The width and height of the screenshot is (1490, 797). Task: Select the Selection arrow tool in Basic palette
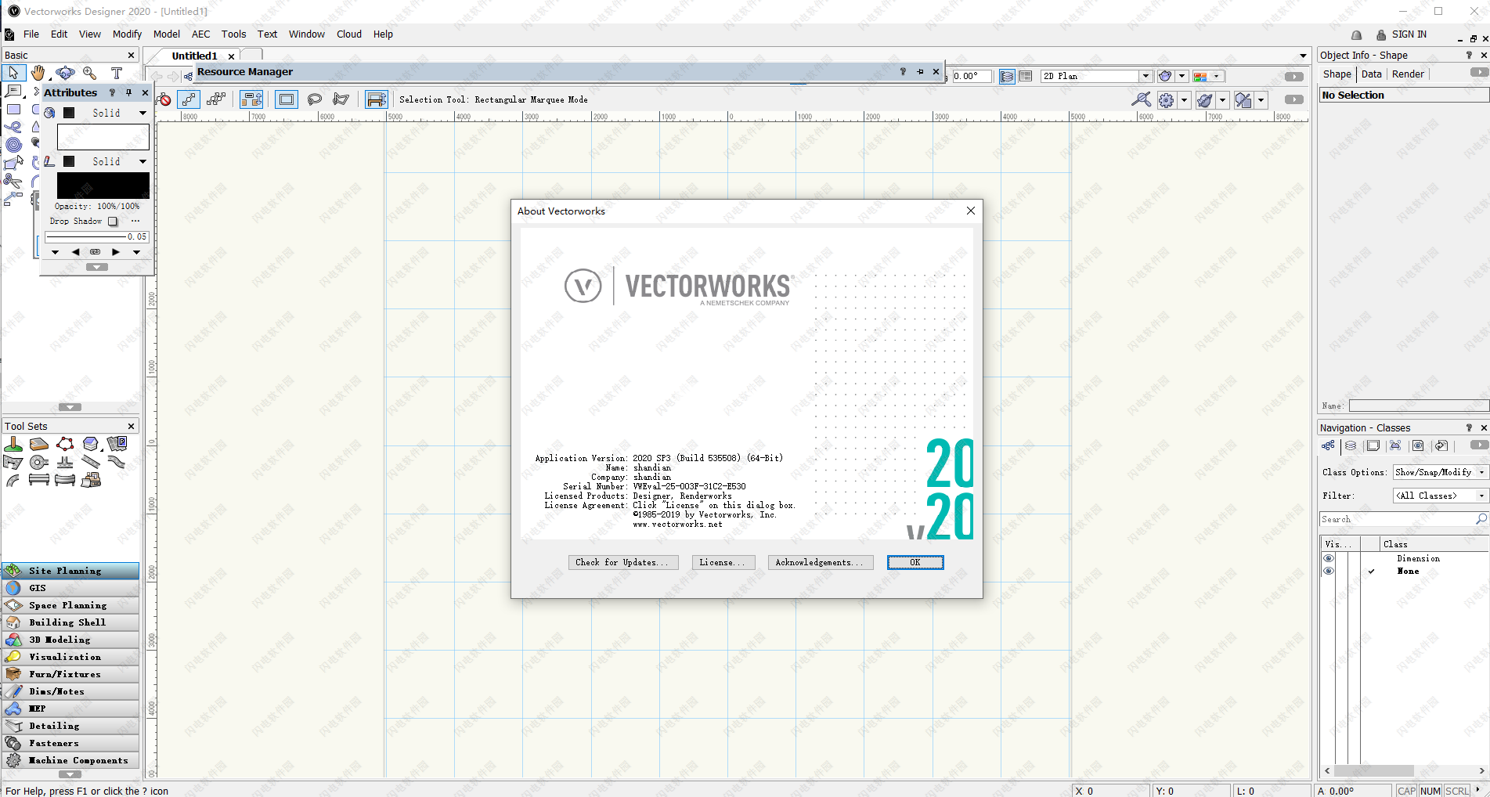(13, 73)
